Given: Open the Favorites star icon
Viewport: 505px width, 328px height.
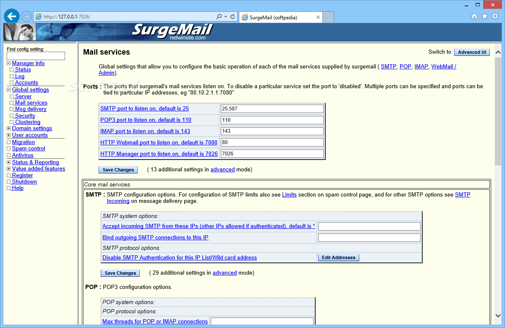Looking at the screenshot, I should click(x=484, y=16).
